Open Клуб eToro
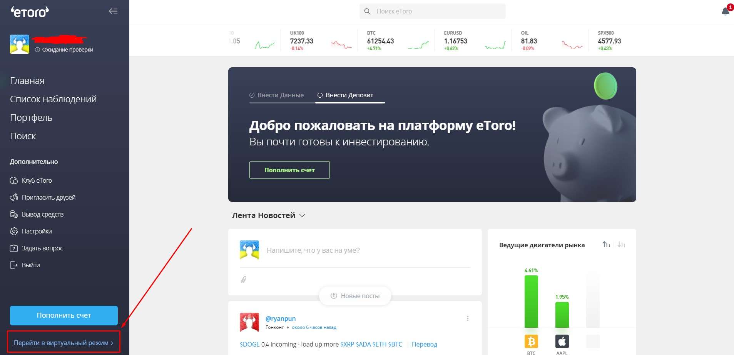The image size is (734, 355). click(37, 180)
